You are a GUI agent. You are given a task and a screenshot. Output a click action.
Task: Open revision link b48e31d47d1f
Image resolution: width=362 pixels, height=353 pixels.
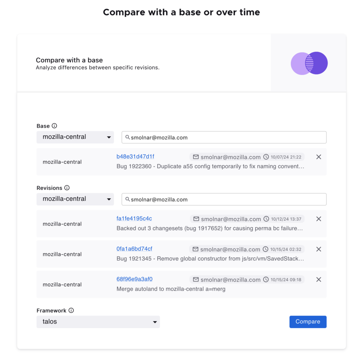pyautogui.click(x=135, y=156)
